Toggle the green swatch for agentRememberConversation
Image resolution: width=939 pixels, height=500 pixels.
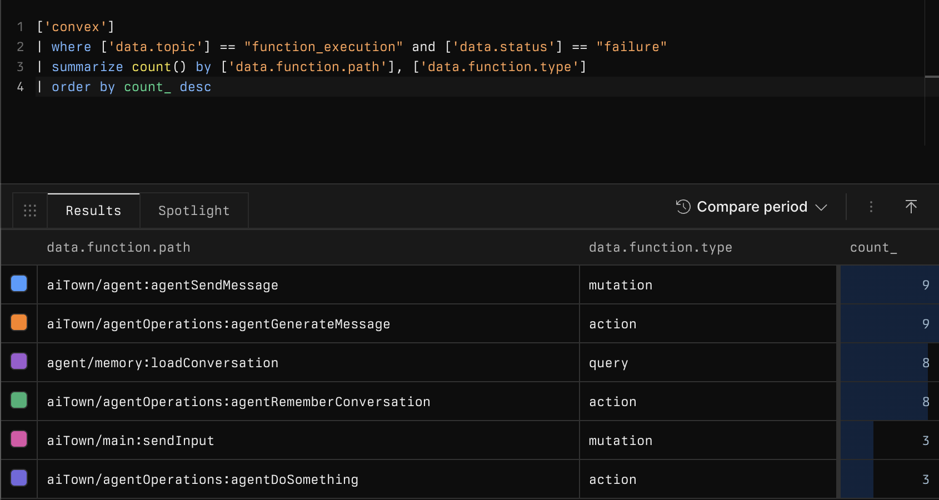(x=18, y=401)
